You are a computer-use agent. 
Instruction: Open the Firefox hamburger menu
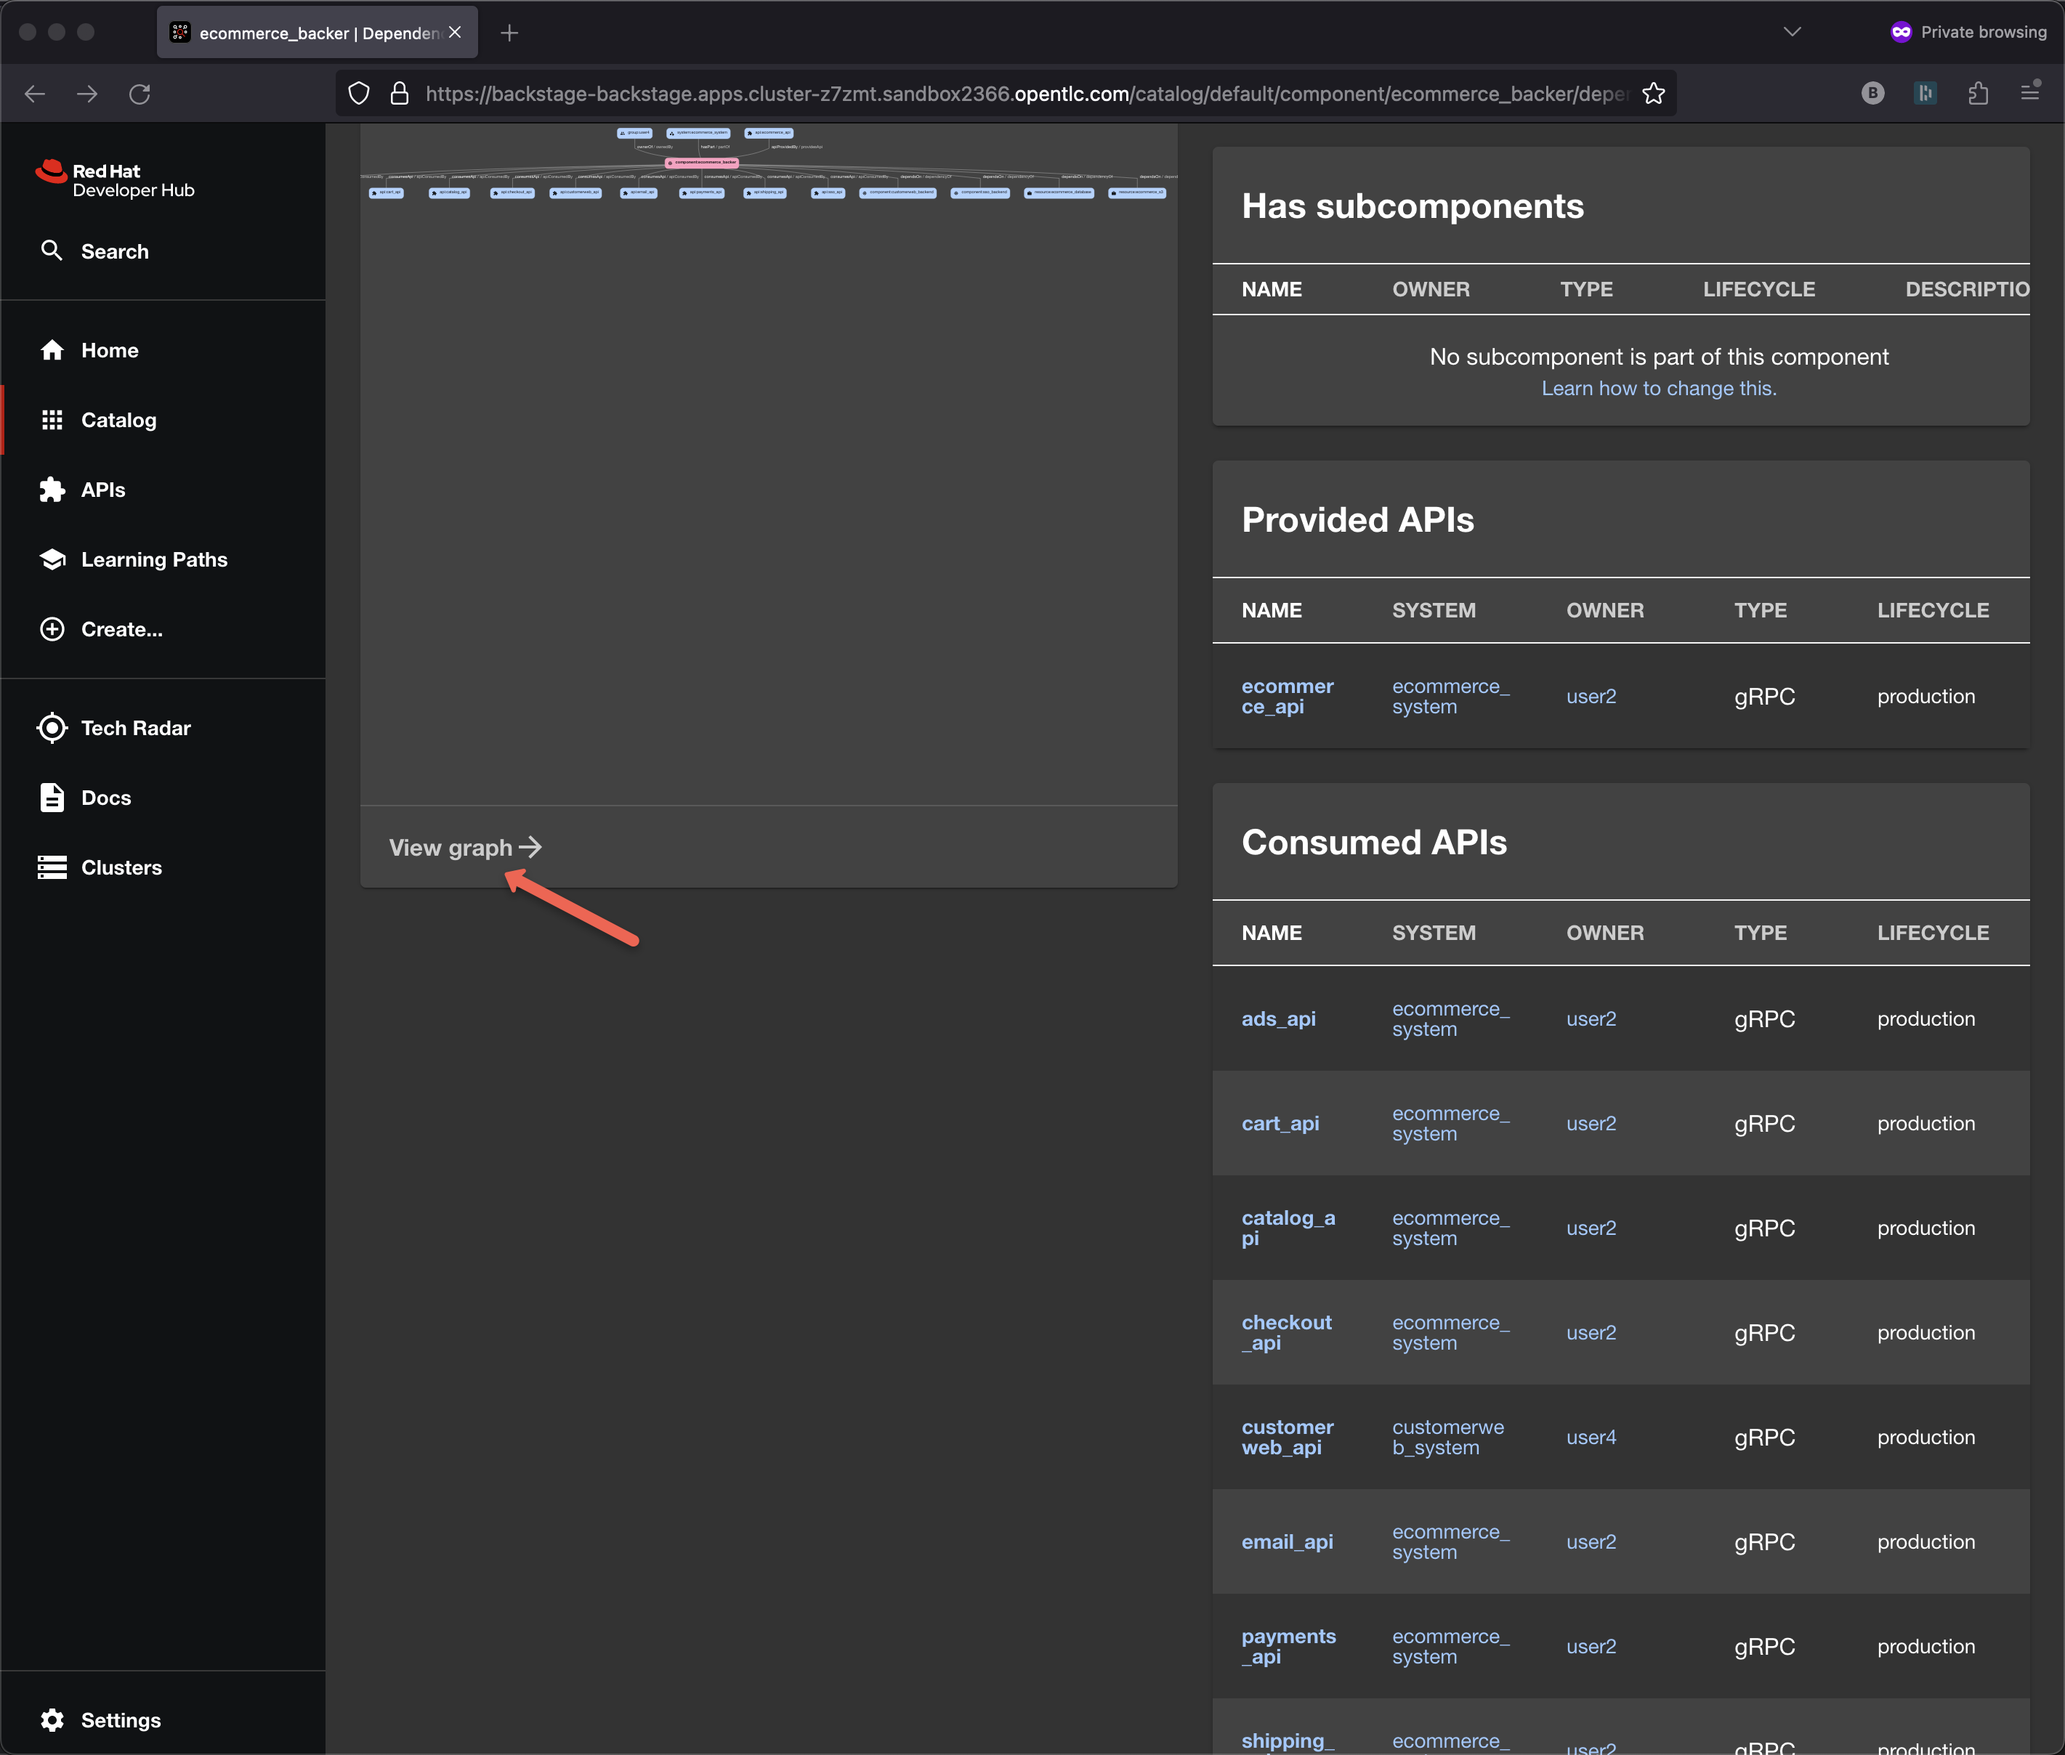pyautogui.click(x=2029, y=94)
